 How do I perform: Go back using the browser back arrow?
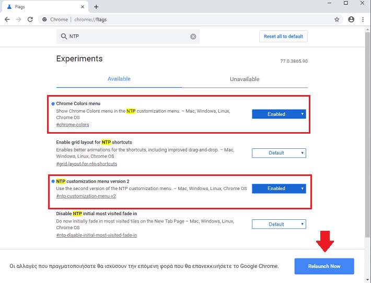7,19
